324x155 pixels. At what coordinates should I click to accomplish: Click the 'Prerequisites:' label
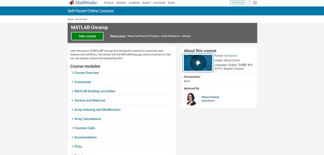[x=193, y=77]
